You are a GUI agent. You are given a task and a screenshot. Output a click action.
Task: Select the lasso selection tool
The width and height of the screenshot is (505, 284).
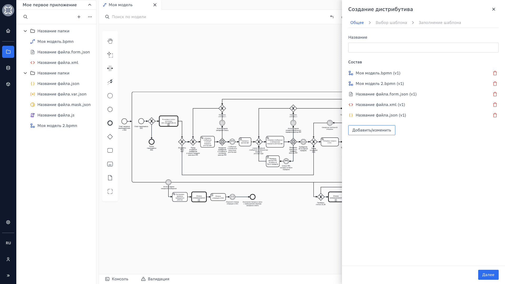coord(110,55)
